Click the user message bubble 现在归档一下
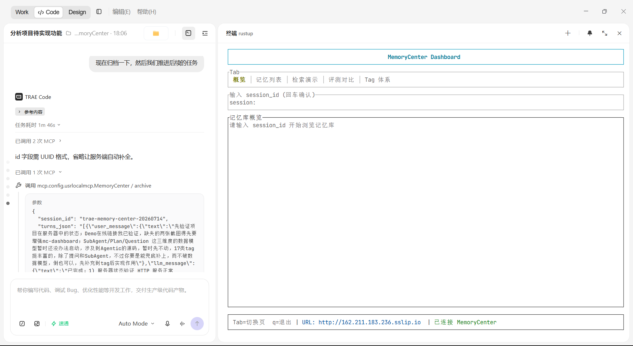Screen dimensions: 633x346 pyautogui.click(x=147, y=63)
